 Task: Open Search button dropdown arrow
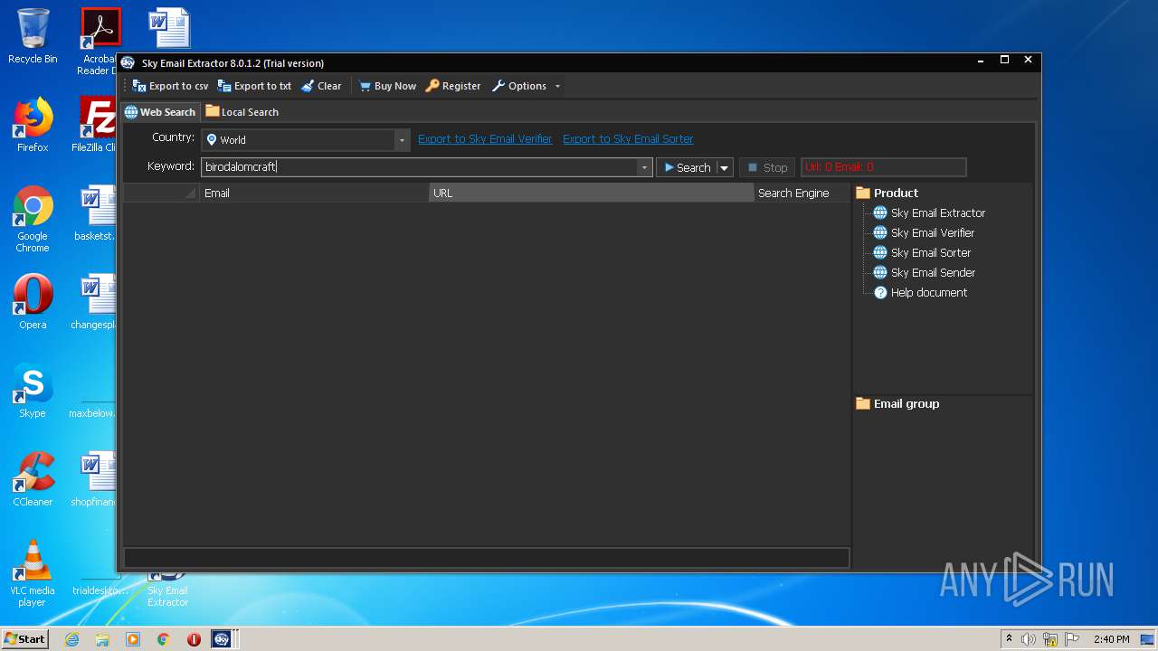[x=724, y=167]
